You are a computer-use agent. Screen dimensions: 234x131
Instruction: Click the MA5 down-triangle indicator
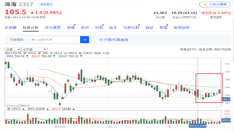27,56
